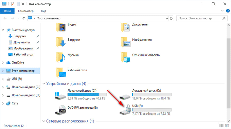The width and height of the screenshot is (231, 129).
Task: Click the Properties icon in title bar
Action: [13, 4]
